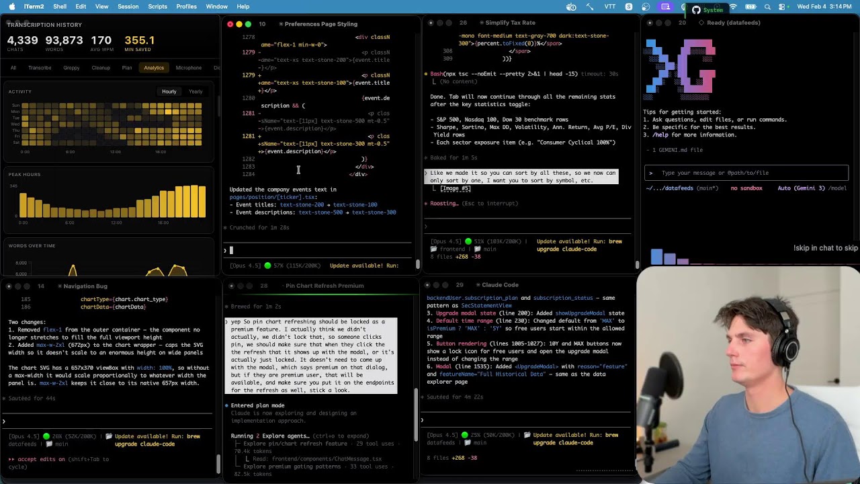Click the date and time in the menu bar
Viewport: 860px width, 484px height.
(825, 7)
